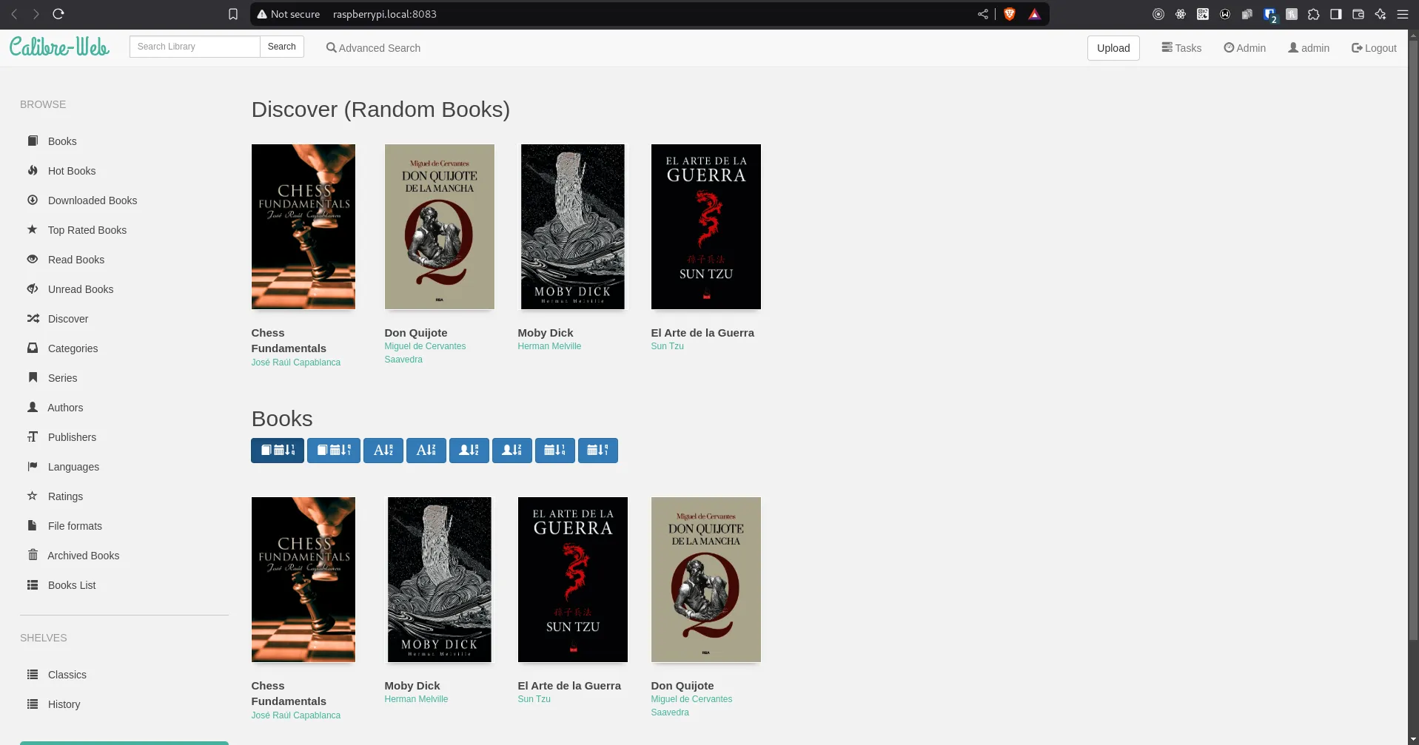Viewport: 1419px width, 745px height.
Task: Open the admin user profile
Action: pos(1309,48)
